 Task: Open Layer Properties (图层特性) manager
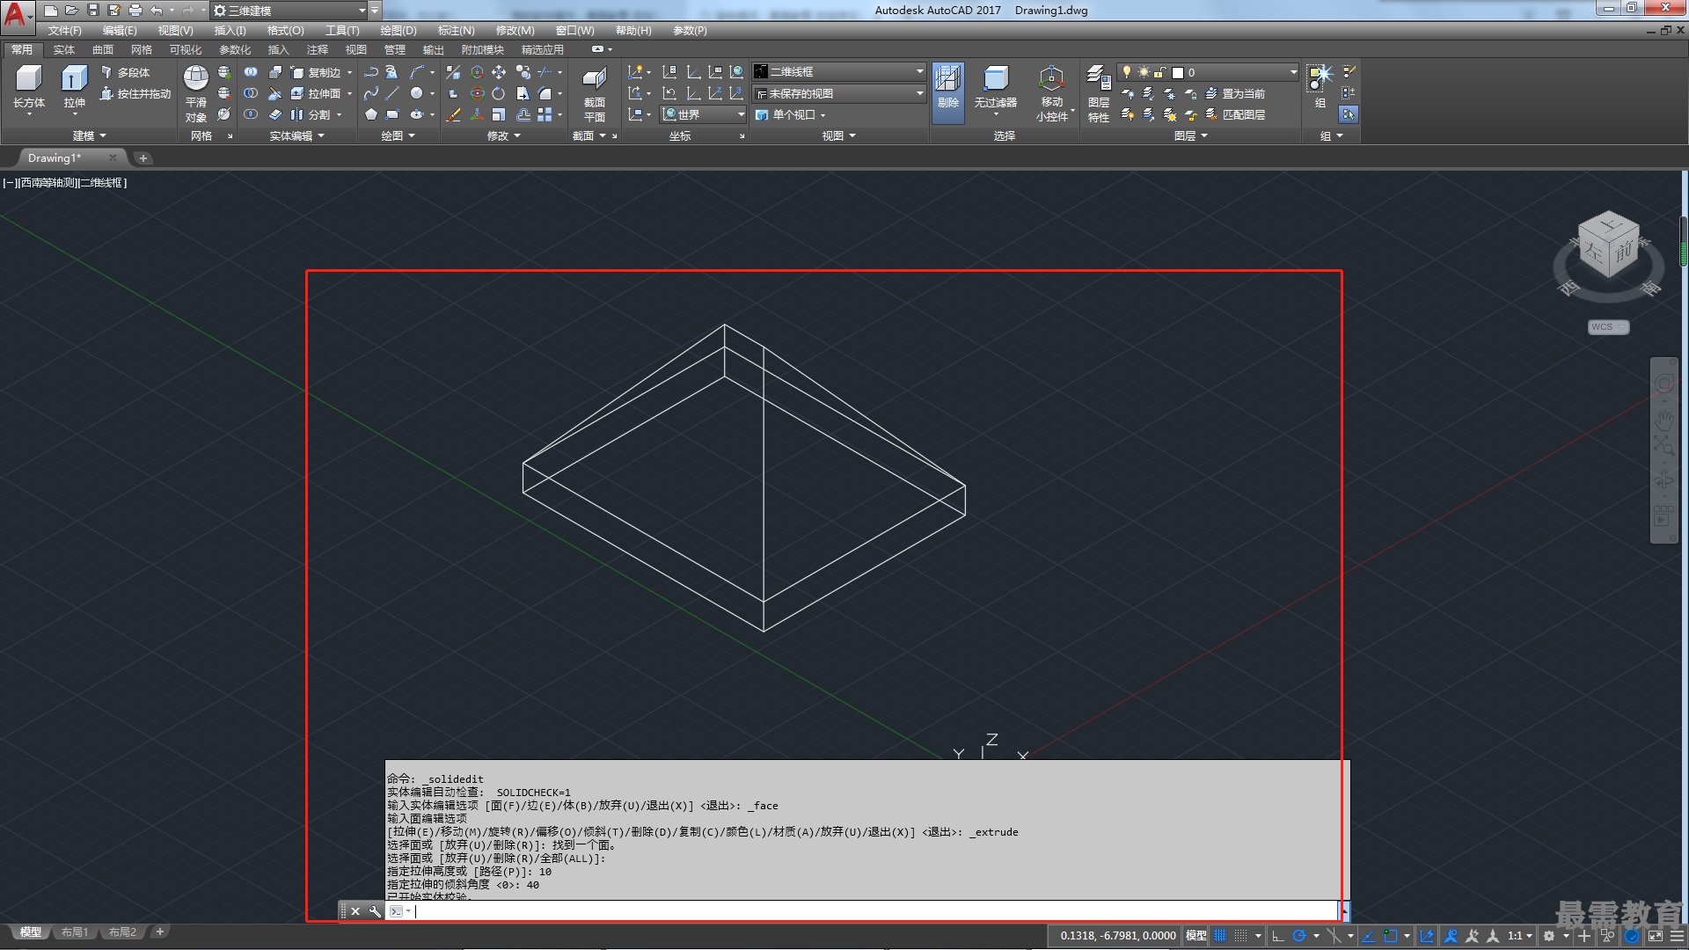[1099, 93]
